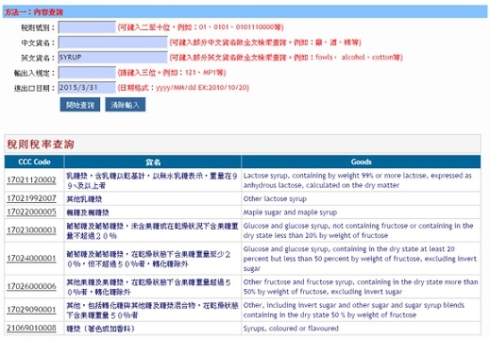The width and height of the screenshot is (490, 340).
Task: Click the 'Glucose and glucose syrup, containing in the dry state at least 20' cell
Action: [x=361, y=259]
